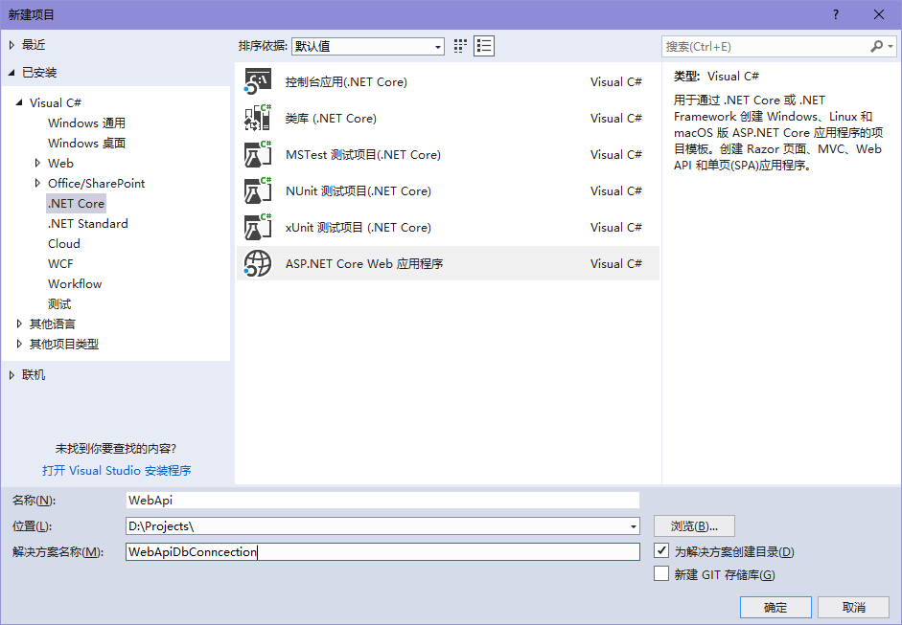Click the search magnifier icon
Image resolution: width=902 pixels, height=625 pixels.
[x=876, y=47]
